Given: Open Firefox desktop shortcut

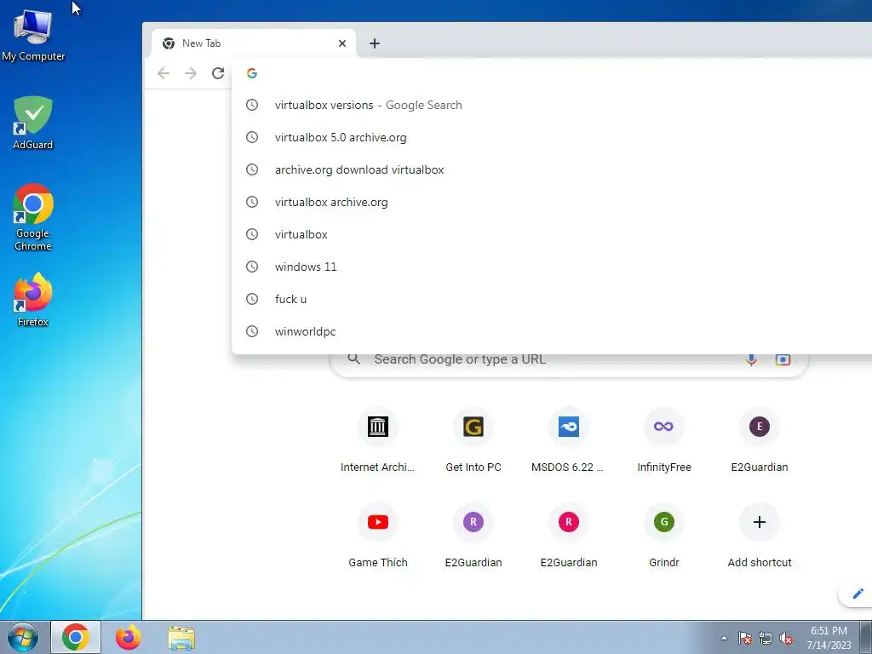Looking at the screenshot, I should pos(33,300).
